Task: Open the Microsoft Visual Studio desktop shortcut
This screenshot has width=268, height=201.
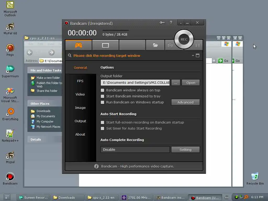Action: (x=10, y=95)
